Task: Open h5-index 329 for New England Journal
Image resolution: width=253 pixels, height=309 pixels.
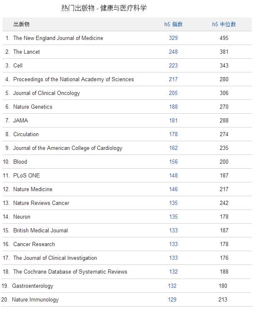Action: click(173, 38)
